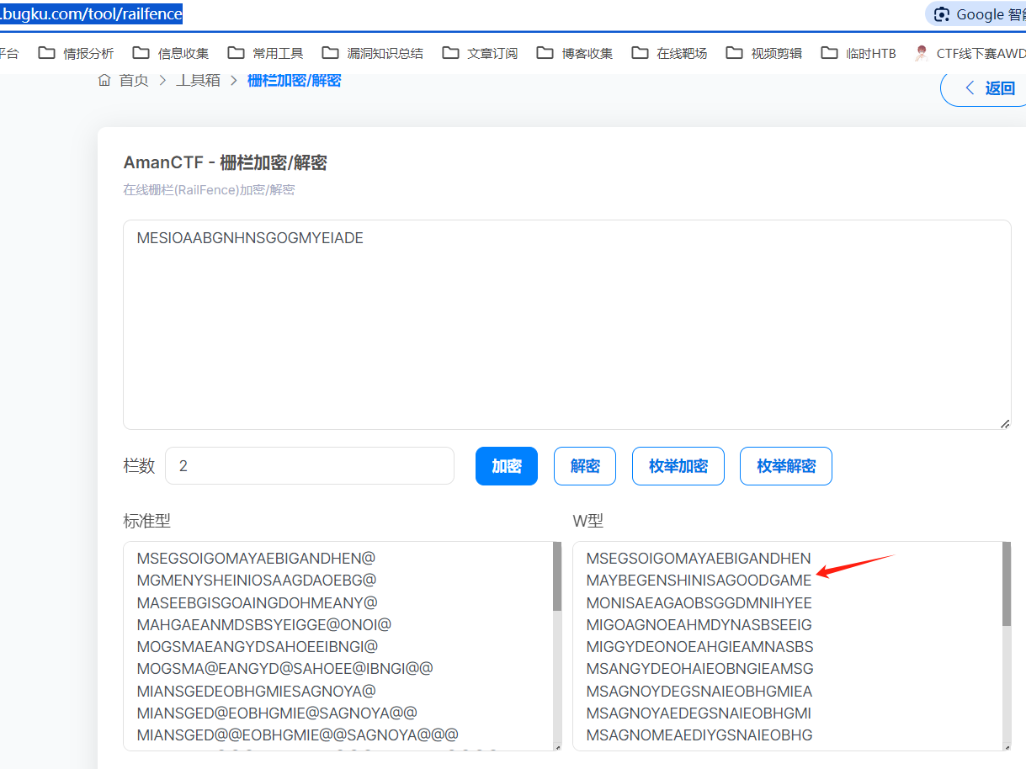This screenshot has width=1026, height=769.
Task: Run 枚举解密 enumeration decrypt
Action: click(786, 466)
